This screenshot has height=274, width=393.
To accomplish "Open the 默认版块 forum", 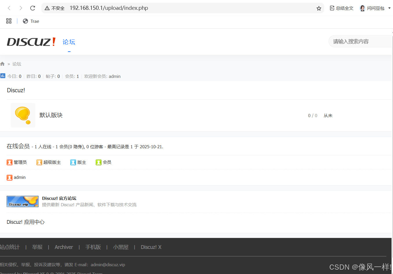I will [51, 115].
